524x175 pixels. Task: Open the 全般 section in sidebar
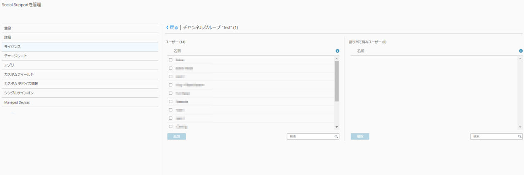tap(80, 28)
